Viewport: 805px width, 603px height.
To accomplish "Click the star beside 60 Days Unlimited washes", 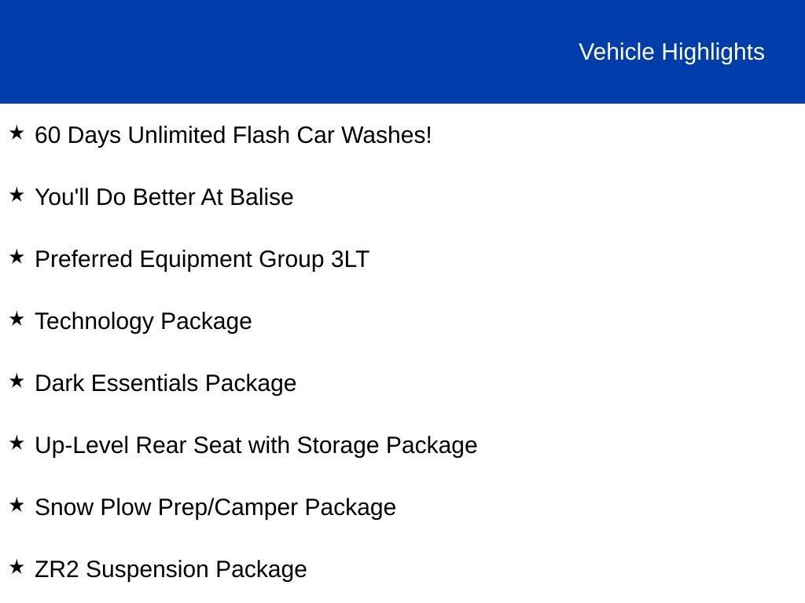I will 17,133.
